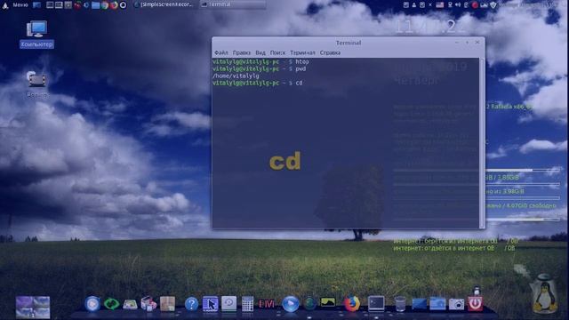Click the red power shutdown icon in dock
This screenshot has width=569, height=320.
(x=475, y=303)
